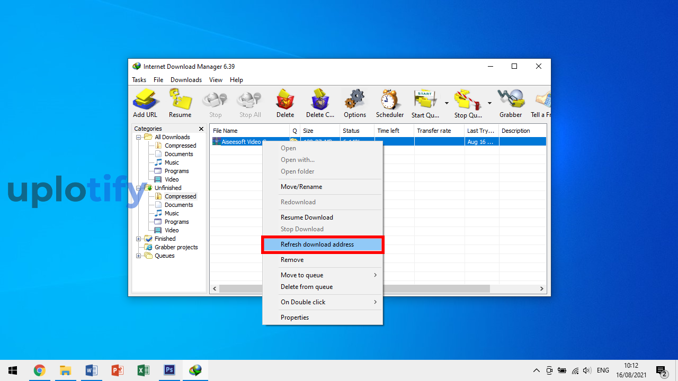
Task: Choose Remove in context menu
Action: coord(323,260)
